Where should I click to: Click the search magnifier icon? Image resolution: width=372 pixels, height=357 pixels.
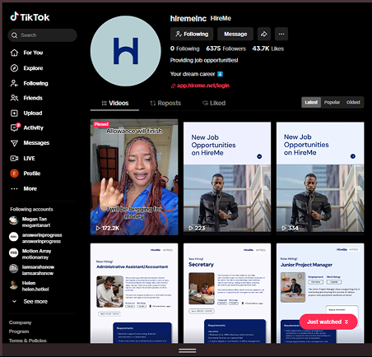pyautogui.click(x=14, y=35)
